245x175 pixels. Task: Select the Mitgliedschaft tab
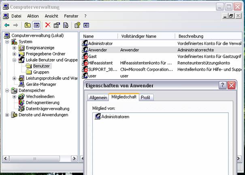(124, 97)
